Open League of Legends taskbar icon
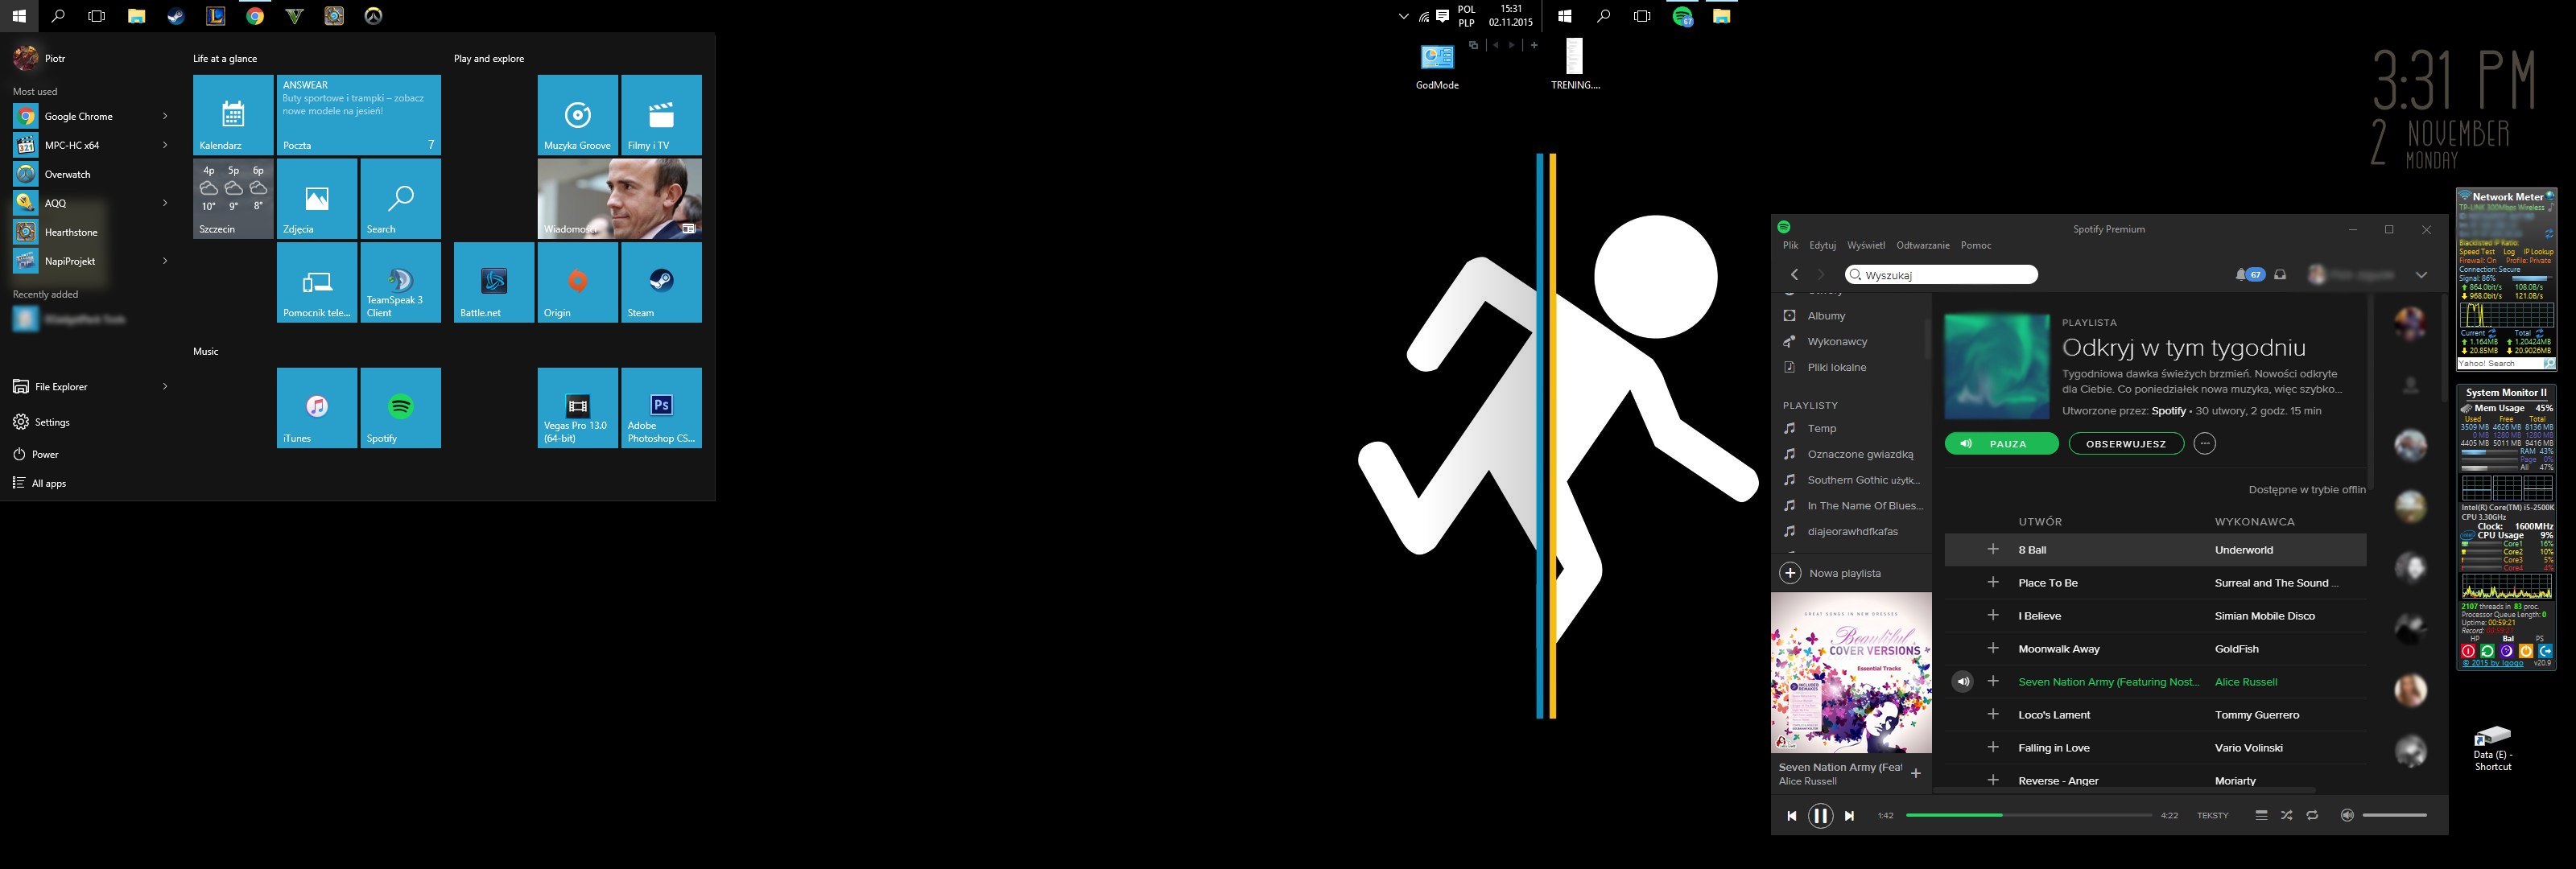This screenshot has width=2576, height=869. [x=215, y=15]
